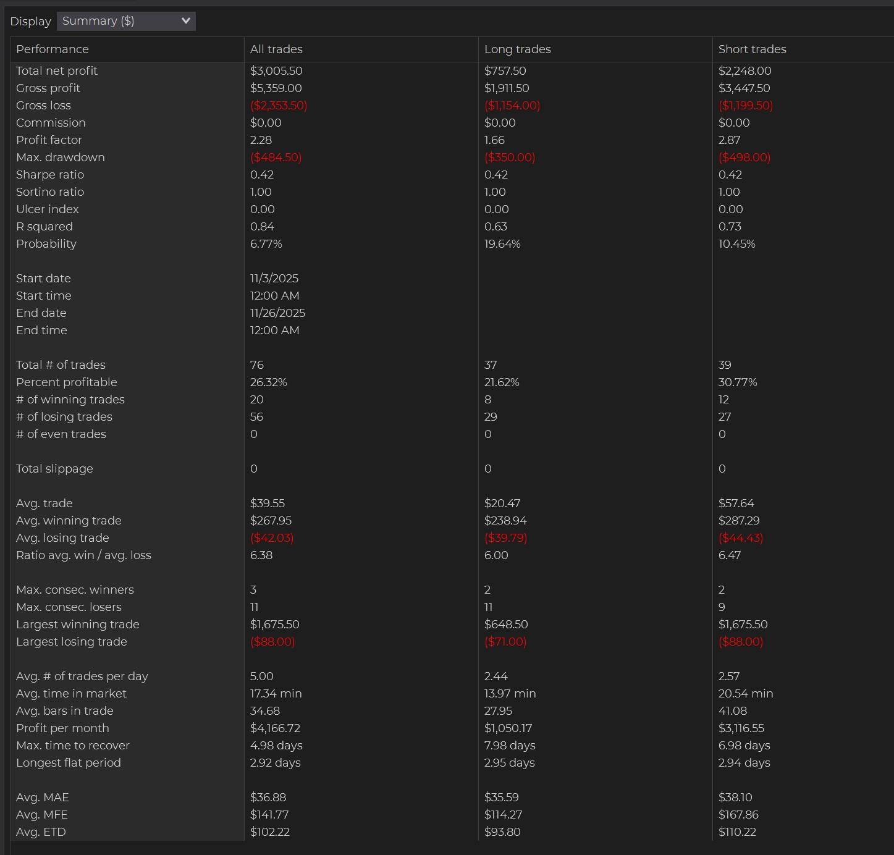Select the Short trades max drawdown ($498.00)
Screen dimensions: 894x855
point(744,158)
